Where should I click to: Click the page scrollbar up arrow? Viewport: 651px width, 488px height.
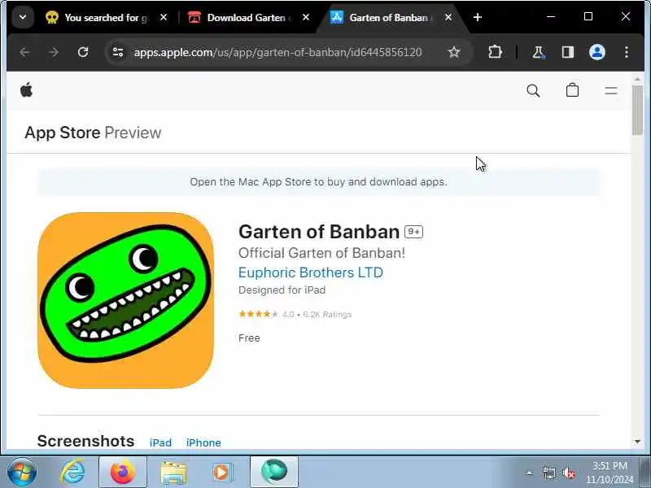click(x=637, y=78)
